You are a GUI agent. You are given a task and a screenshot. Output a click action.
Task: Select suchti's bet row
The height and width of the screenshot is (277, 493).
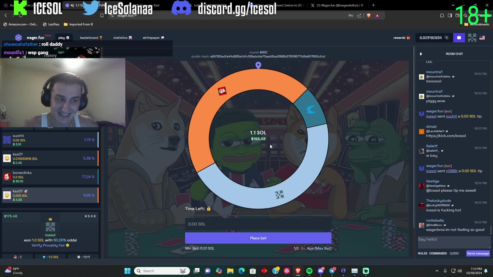pos(50,140)
